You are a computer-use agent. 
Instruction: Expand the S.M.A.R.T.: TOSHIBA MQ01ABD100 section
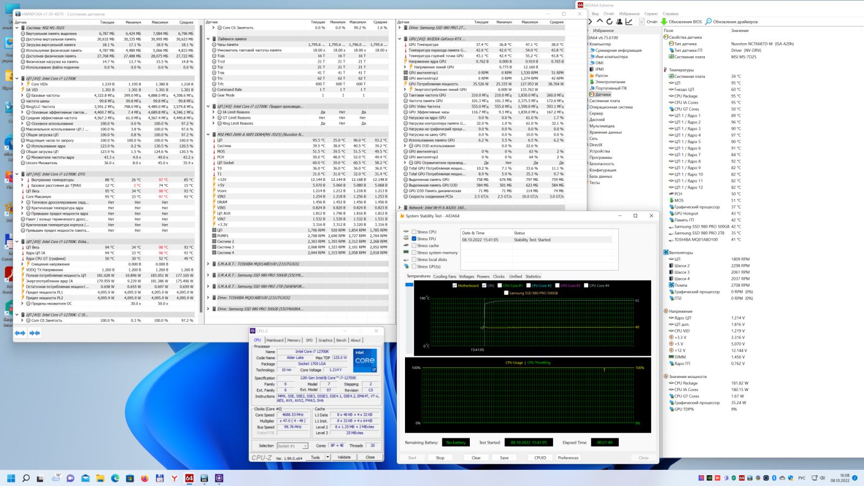point(208,264)
